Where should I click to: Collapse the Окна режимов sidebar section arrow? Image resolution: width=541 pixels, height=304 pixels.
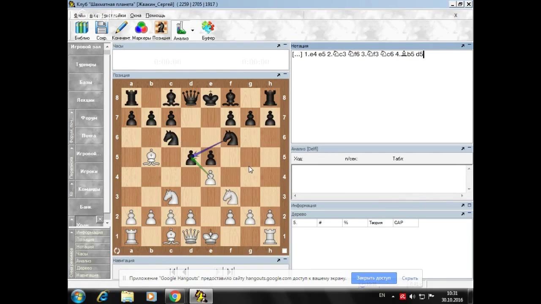(72, 232)
